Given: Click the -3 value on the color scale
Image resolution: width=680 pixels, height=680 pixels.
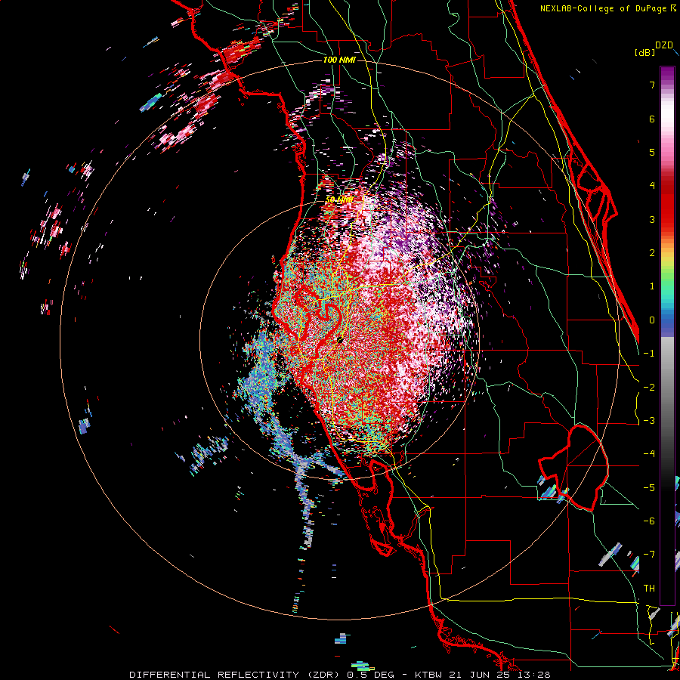Looking at the screenshot, I should coord(649,421).
